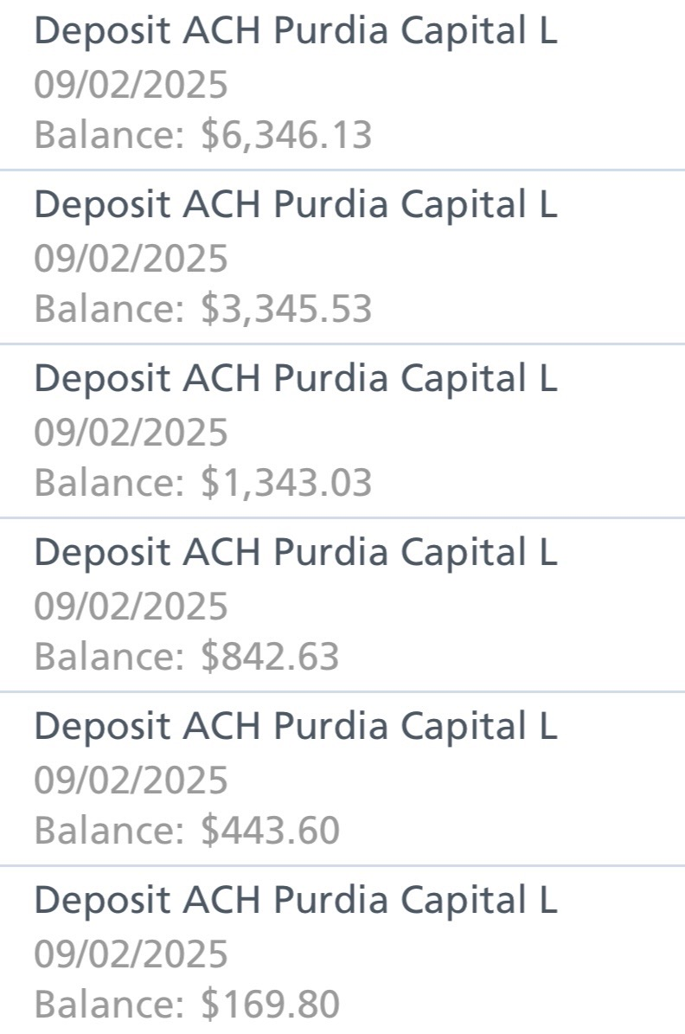Click the 09/02/2025 date above balance $169.80
The height and width of the screenshot is (1034, 685).
click(x=131, y=954)
